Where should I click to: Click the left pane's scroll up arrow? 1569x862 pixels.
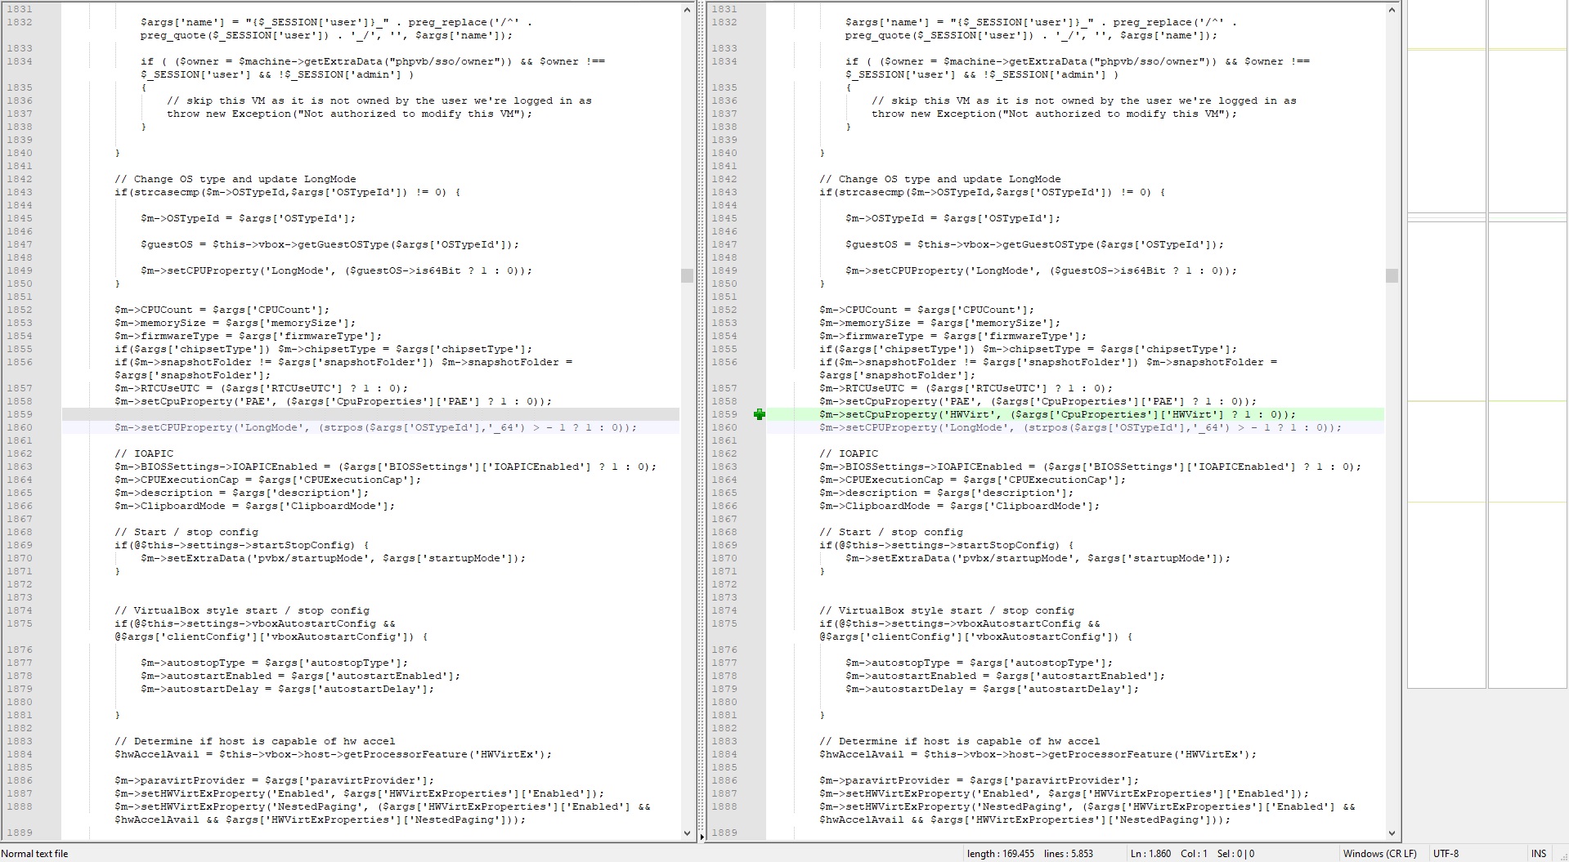pyautogui.click(x=687, y=9)
